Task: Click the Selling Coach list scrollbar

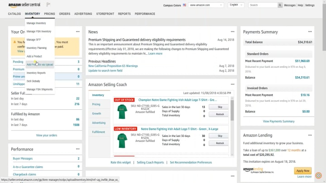Action: 232,110
